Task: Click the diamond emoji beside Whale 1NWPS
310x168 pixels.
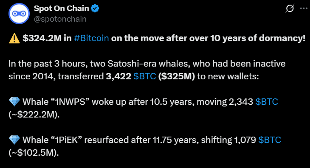Action: point(14,102)
